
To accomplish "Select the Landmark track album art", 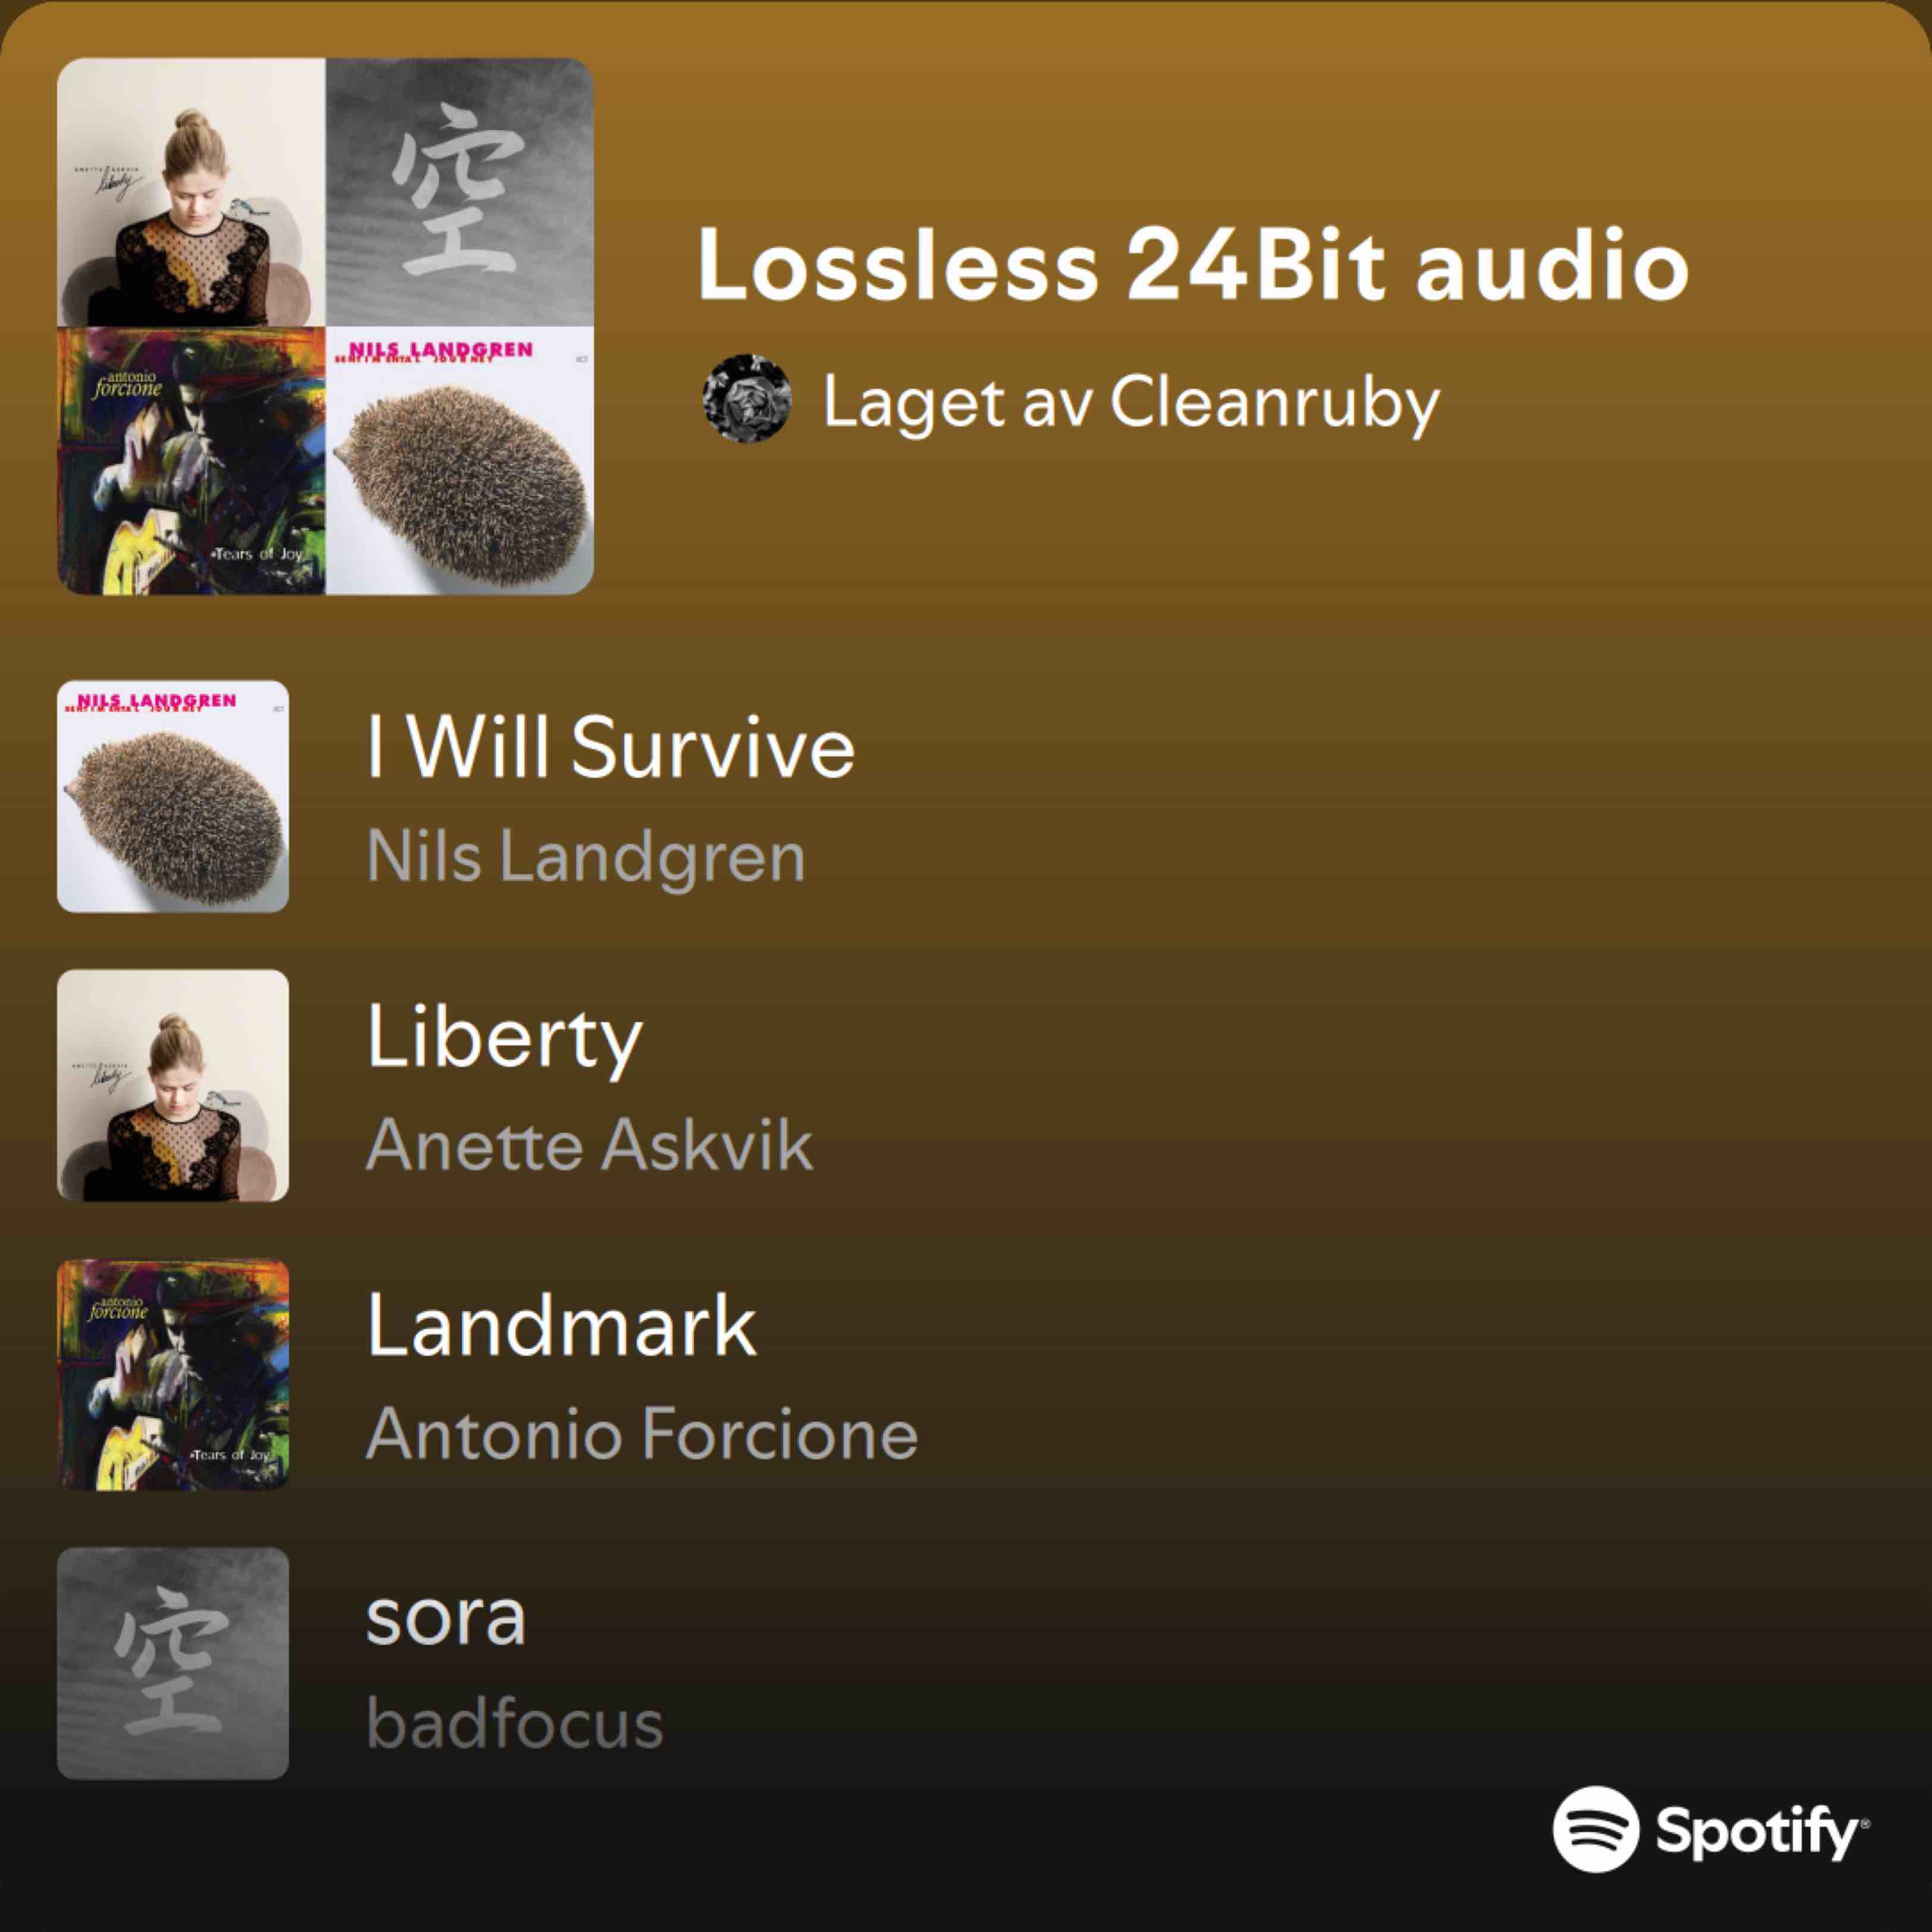I will [173, 1374].
